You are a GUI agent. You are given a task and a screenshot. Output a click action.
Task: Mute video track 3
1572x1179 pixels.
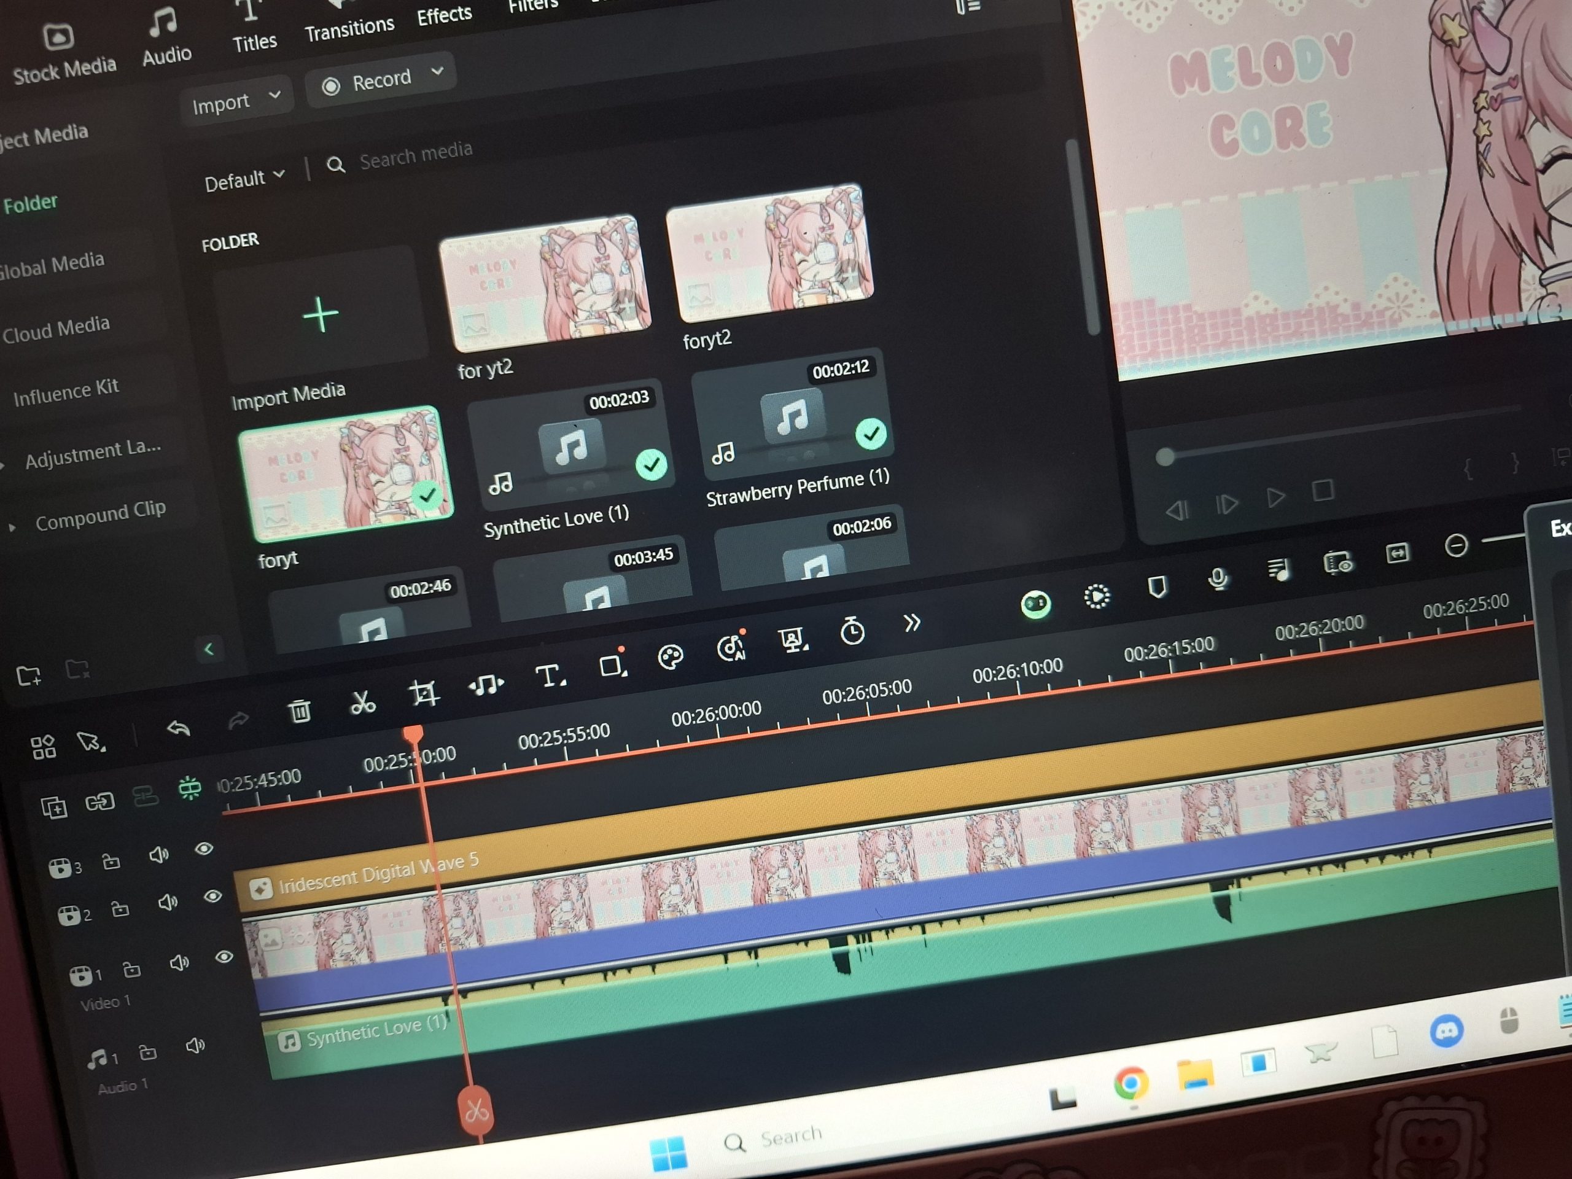coord(158,854)
